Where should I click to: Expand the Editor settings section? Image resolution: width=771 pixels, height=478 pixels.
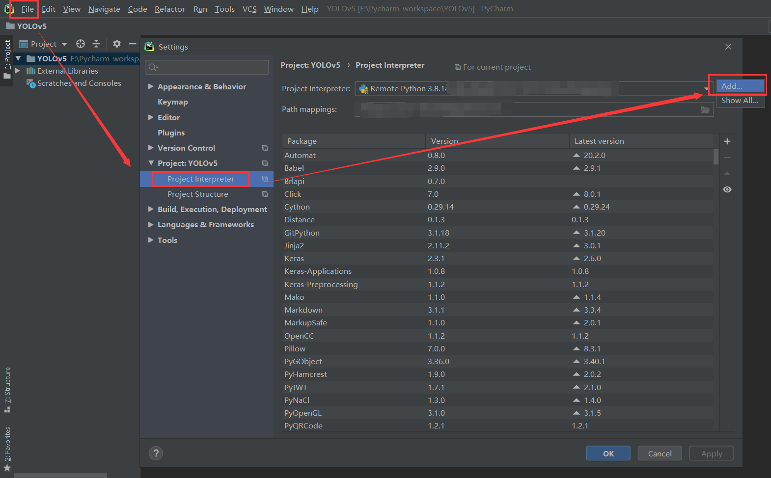coord(151,117)
